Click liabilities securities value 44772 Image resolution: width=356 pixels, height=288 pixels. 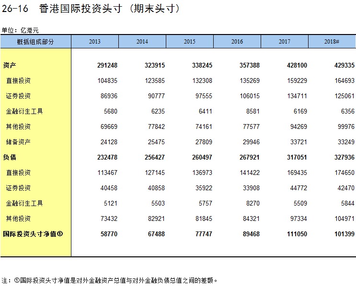(299, 188)
